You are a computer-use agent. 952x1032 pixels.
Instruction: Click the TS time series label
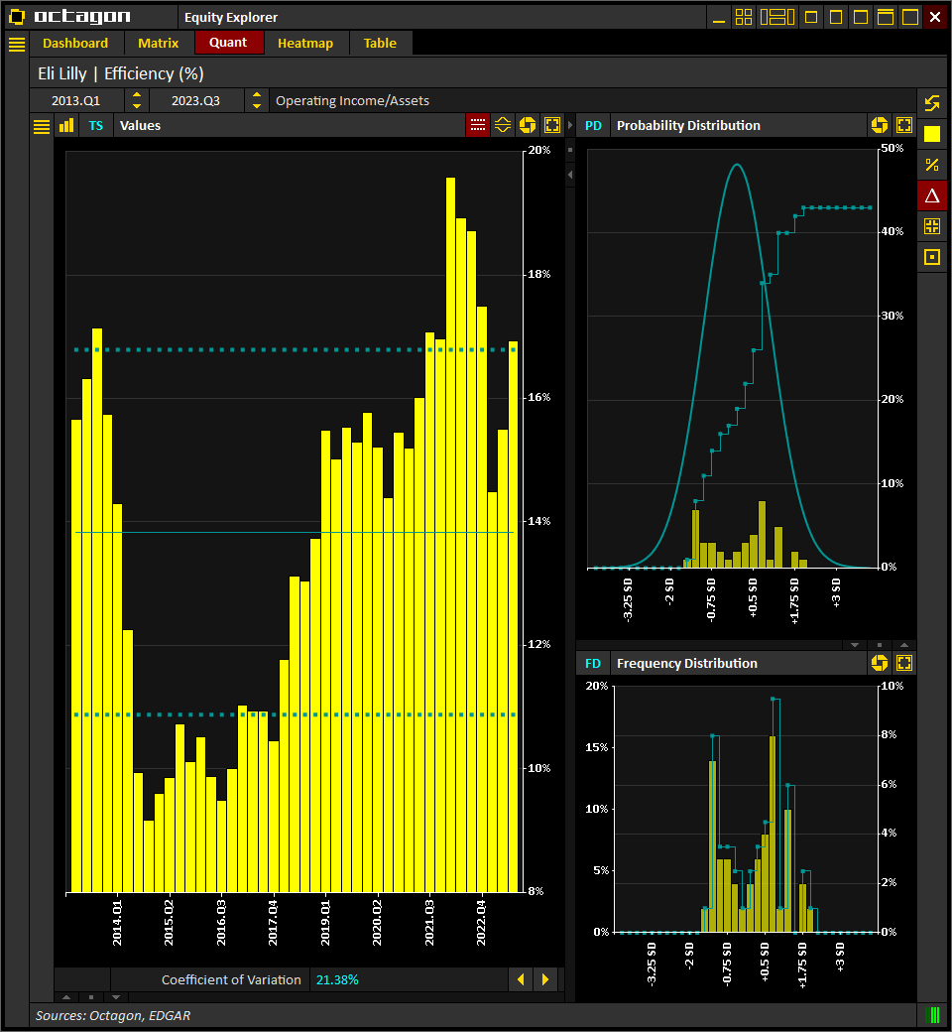(x=96, y=126)
